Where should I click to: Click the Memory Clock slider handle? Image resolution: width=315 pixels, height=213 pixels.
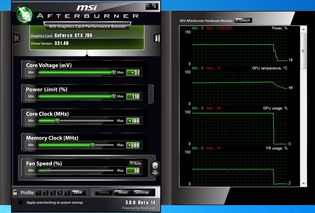coord(93,145)
